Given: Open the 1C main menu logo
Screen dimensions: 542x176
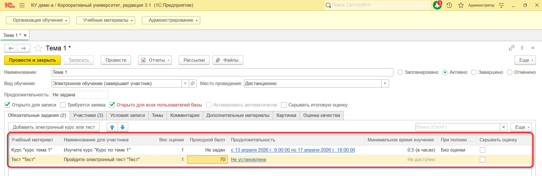Looking at the screenshot, I should [9, 5].
